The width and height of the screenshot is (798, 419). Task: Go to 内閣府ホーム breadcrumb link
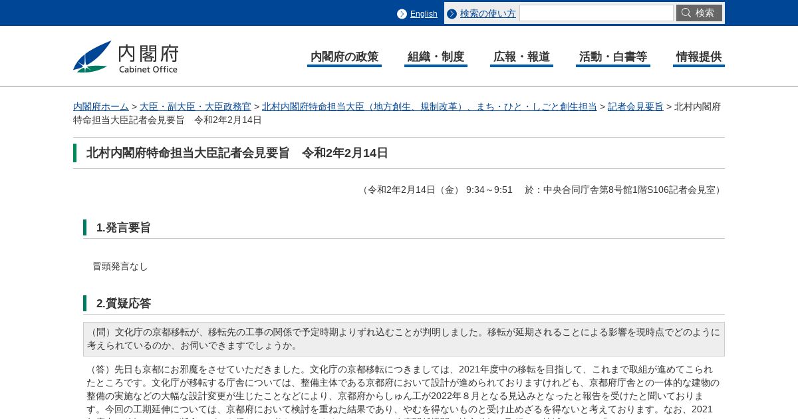tap(101, 106)
